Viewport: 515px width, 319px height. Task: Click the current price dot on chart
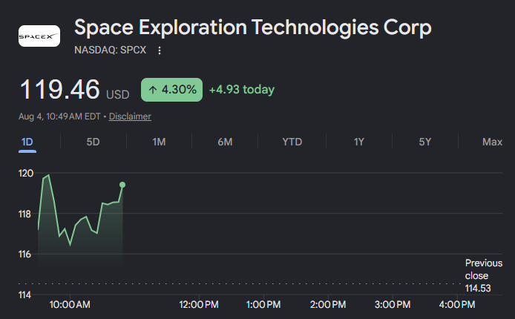point(122,185)
